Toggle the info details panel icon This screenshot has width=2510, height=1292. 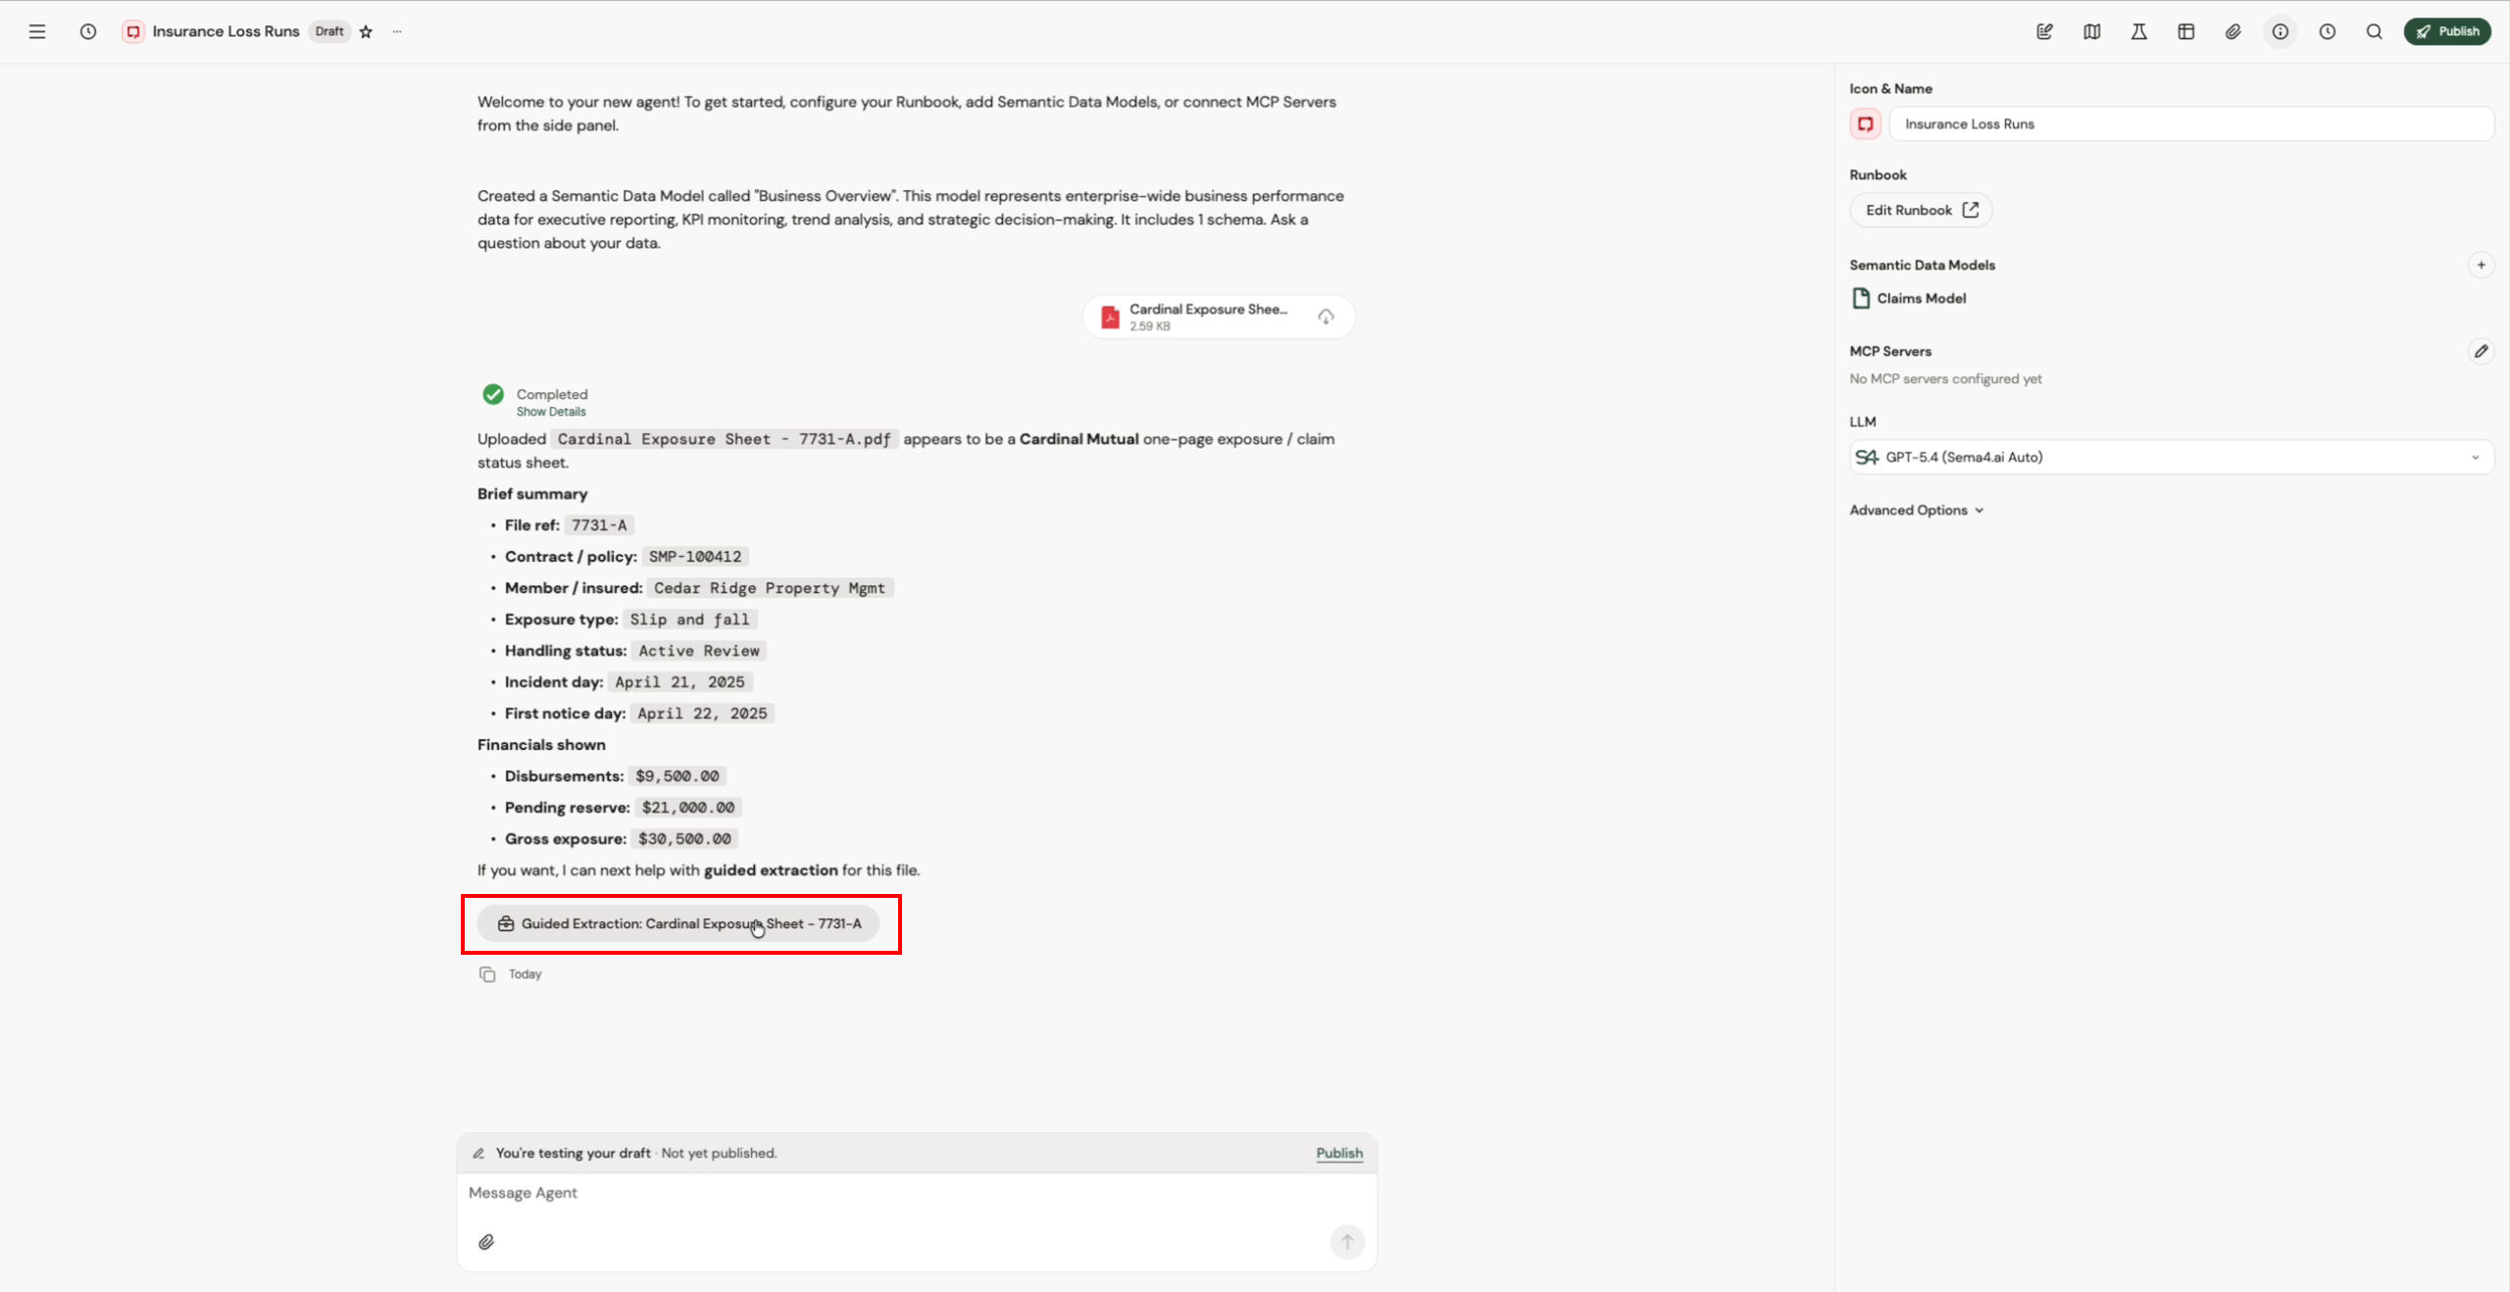pyautogui.click(x=2280, y=31)
